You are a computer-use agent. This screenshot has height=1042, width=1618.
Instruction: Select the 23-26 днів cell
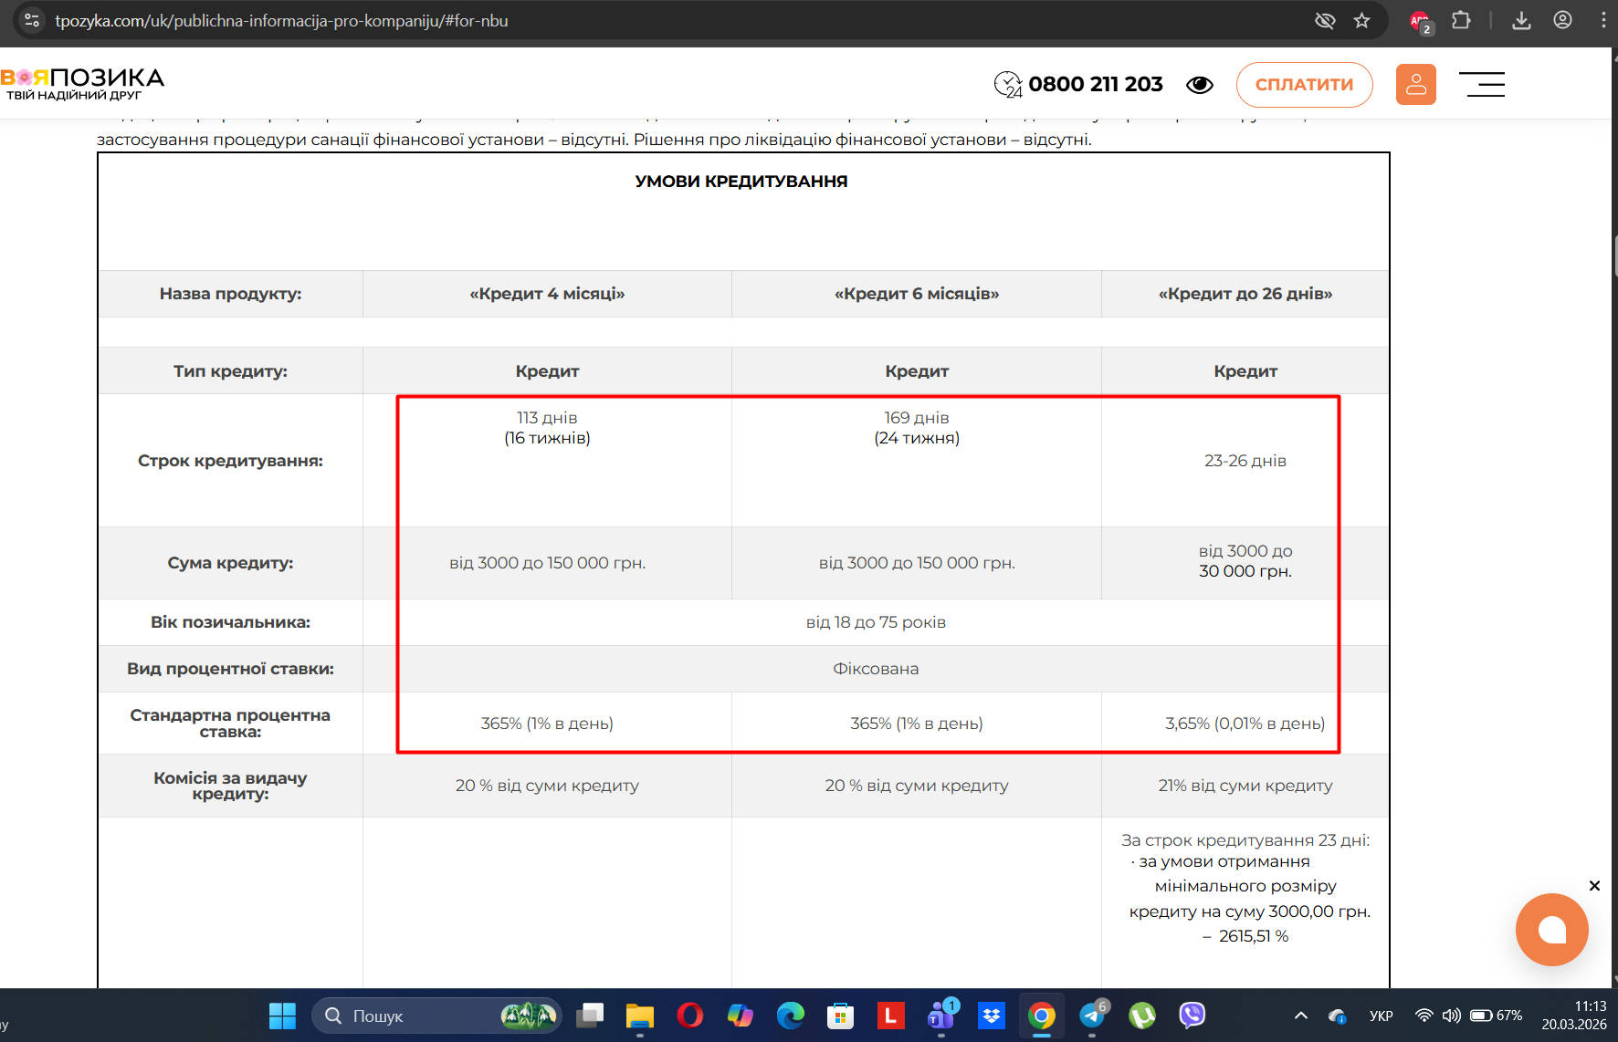pyautogui.click(x=1245, y=461)
